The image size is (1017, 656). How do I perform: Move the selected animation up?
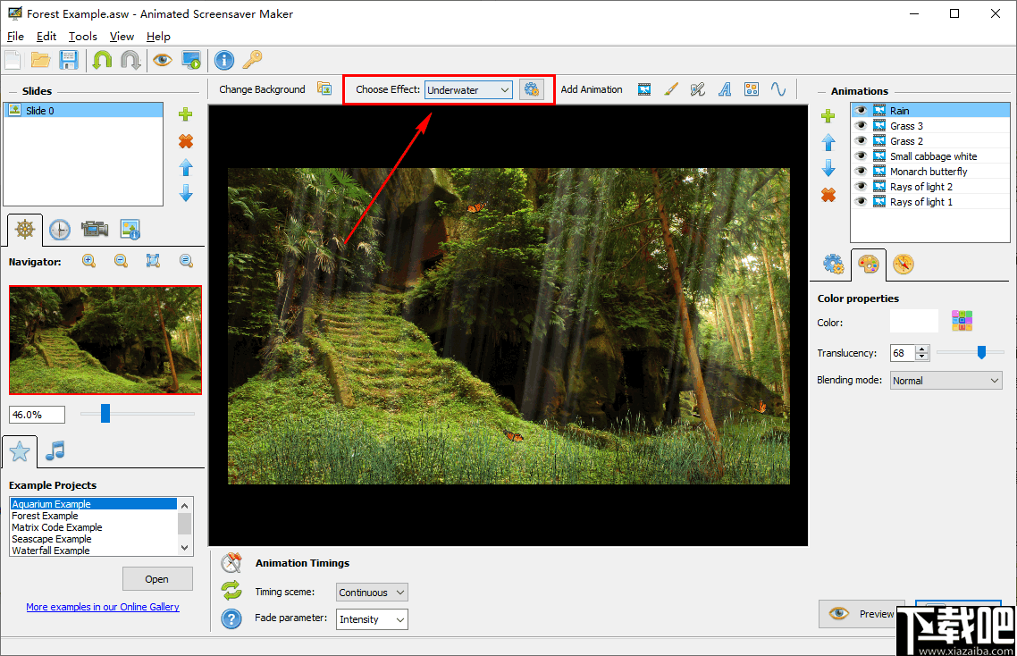pos(828,142)
